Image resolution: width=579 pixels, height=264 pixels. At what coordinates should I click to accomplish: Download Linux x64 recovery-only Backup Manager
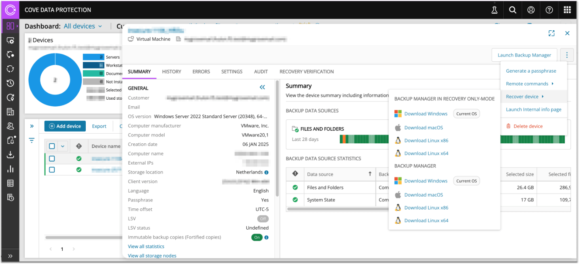[426, 153]
